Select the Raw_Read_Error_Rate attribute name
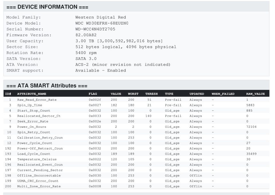 click(37, 100)
